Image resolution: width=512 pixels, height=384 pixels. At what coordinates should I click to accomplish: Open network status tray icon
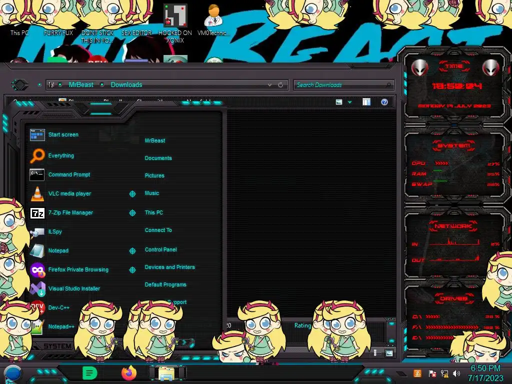tap(444, 373)
